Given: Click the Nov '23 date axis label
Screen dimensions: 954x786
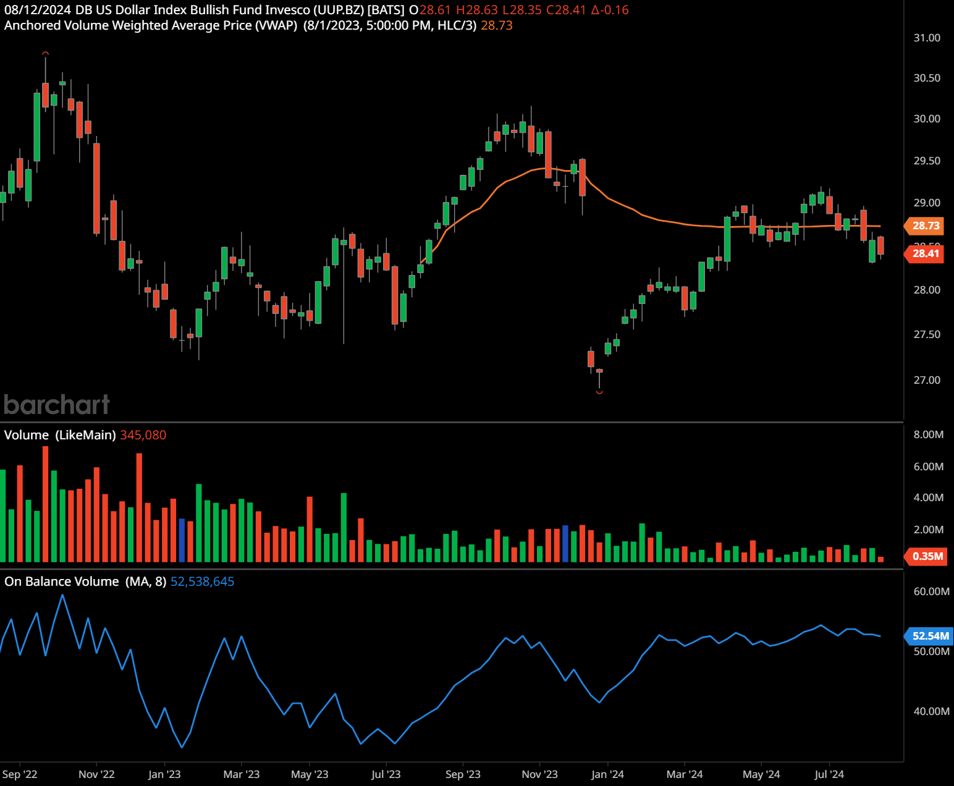Looking at the screenshot, I should point(539,774).
